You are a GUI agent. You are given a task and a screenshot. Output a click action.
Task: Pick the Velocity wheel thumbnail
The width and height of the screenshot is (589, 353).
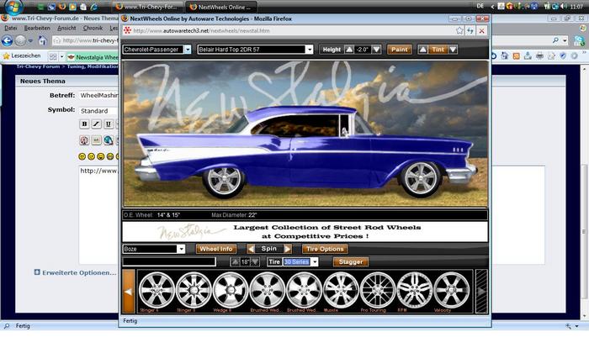coord(451,290)
